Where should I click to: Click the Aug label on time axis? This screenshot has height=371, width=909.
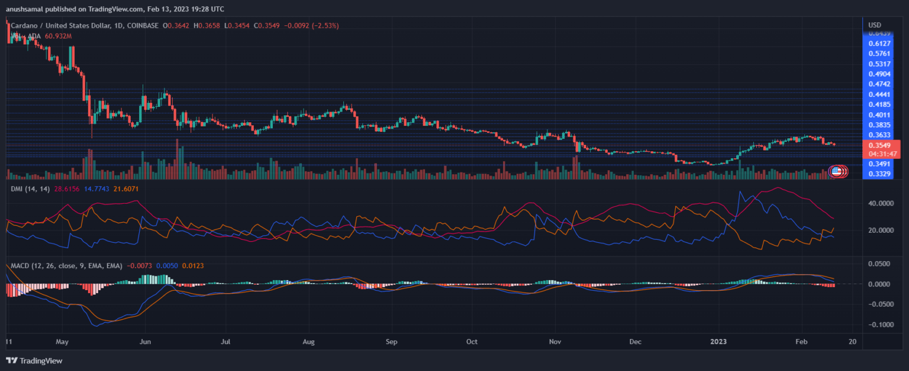coord(309,341)
